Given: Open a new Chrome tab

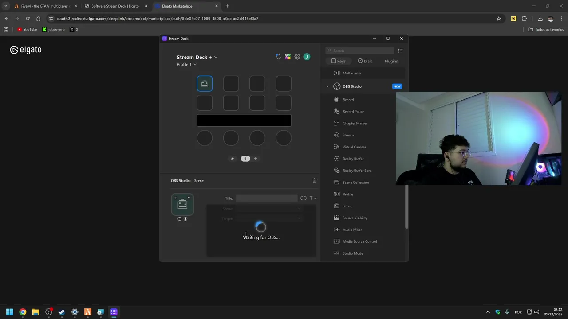Looking at the screenshot, I should coord(227,6).
